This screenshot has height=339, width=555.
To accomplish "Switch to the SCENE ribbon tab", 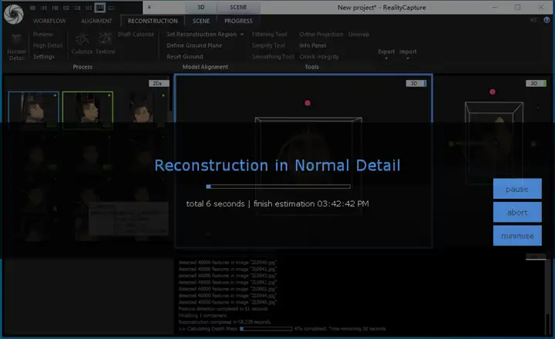I will (x=201, y=21).
